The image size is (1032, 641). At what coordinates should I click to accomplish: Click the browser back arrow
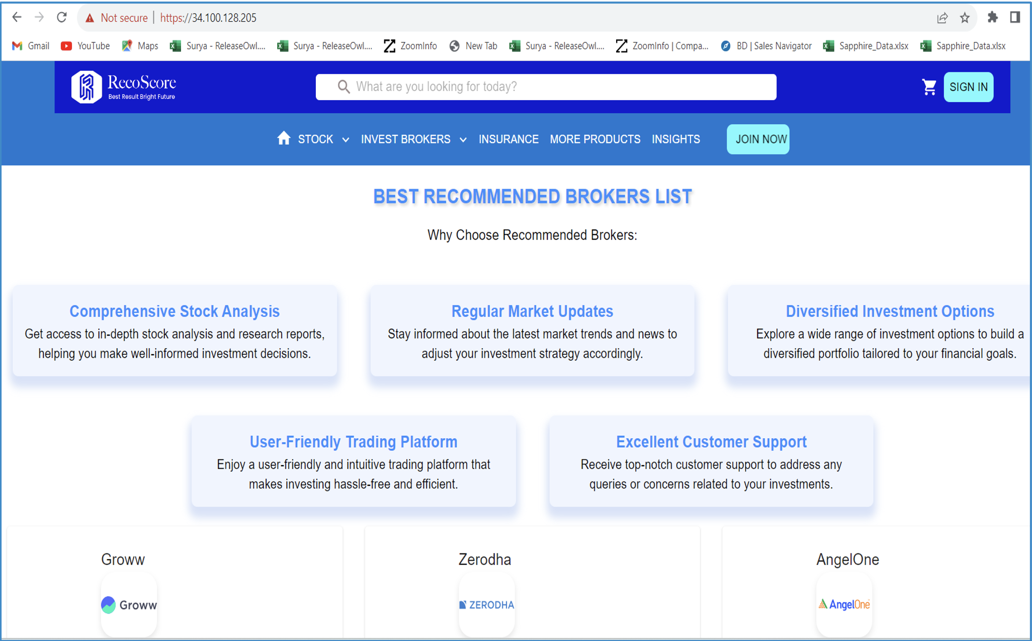tap(17, 18)
